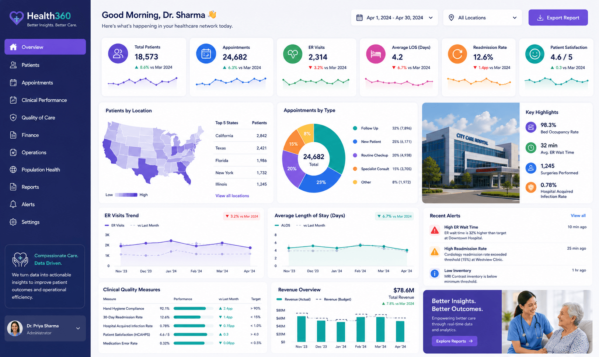Click the Specialist Consult orange legend dot
The width and height of the screenshot is (599, 357).
click(355, 169)
